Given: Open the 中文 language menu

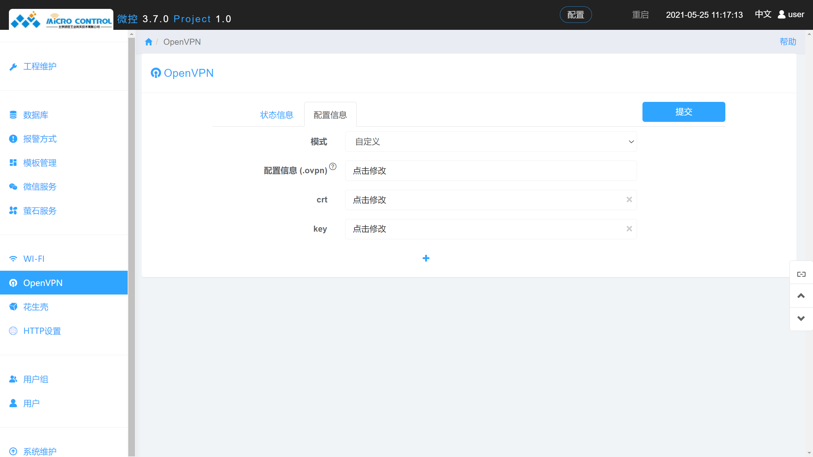Looking at the screenshot, I should point(763,14).
